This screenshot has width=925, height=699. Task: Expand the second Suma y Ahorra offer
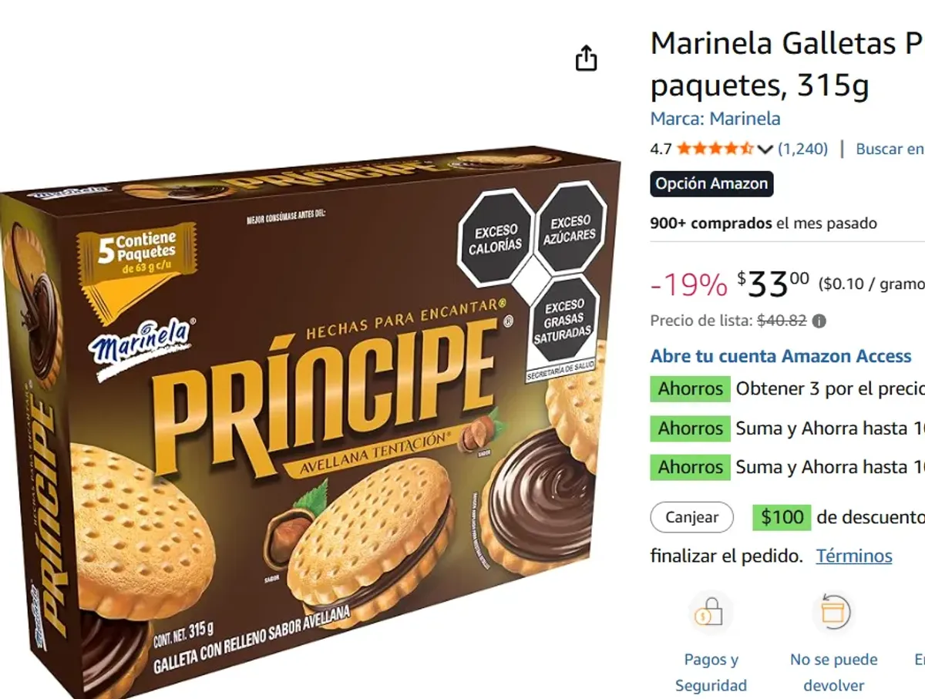click(689, 467)
